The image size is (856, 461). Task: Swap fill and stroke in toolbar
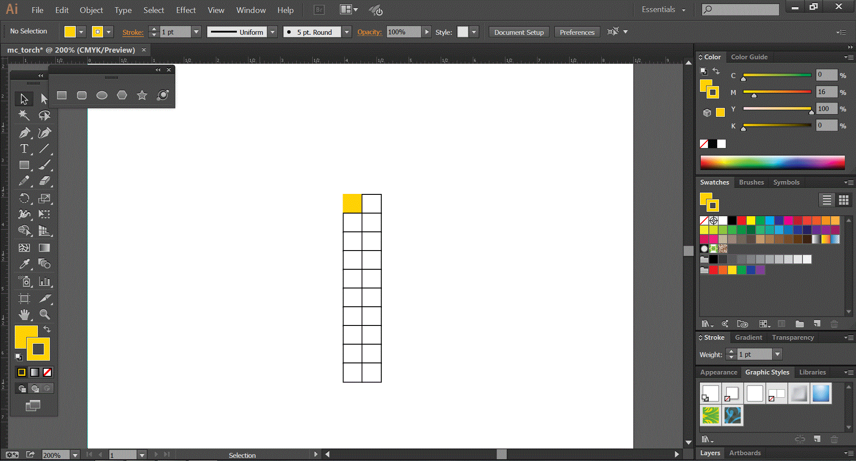(x=47, y=329)
